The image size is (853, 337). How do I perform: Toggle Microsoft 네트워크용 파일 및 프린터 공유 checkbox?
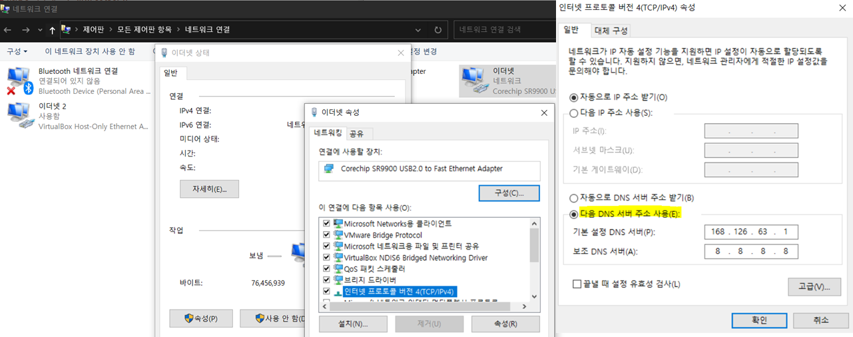coord(326,246)
